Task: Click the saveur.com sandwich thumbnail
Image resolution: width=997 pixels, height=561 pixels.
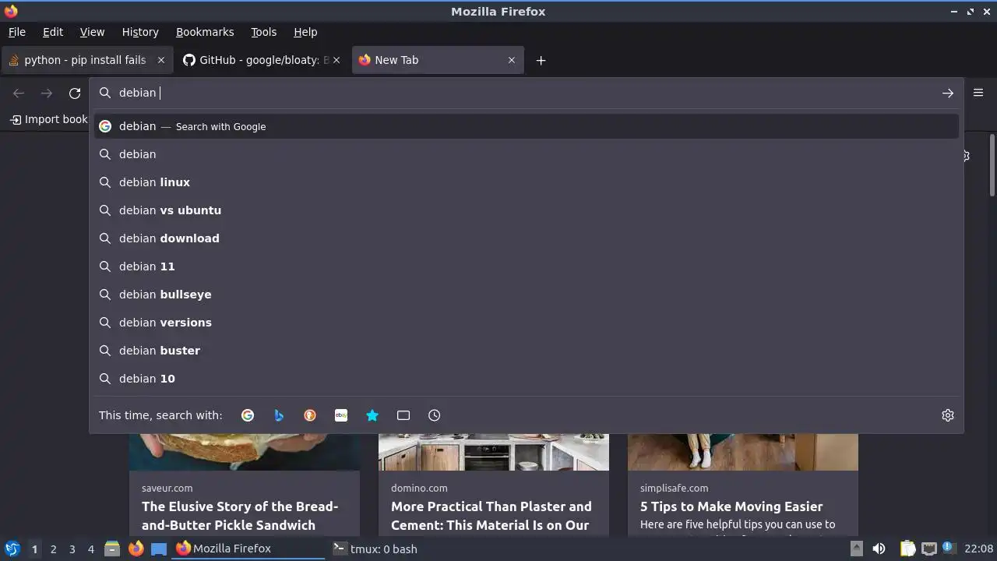Action: click(245, 452)
